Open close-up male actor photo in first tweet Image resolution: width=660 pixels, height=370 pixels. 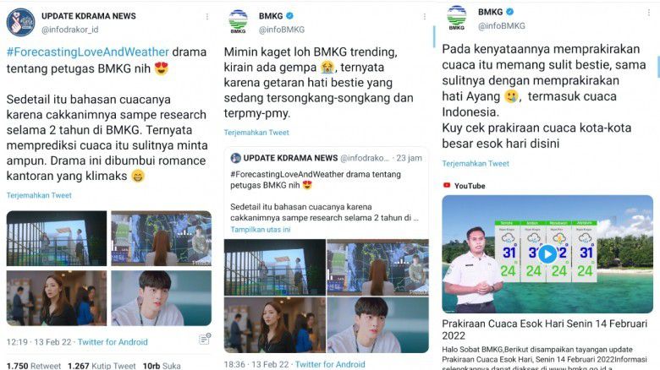click(162, 298)
